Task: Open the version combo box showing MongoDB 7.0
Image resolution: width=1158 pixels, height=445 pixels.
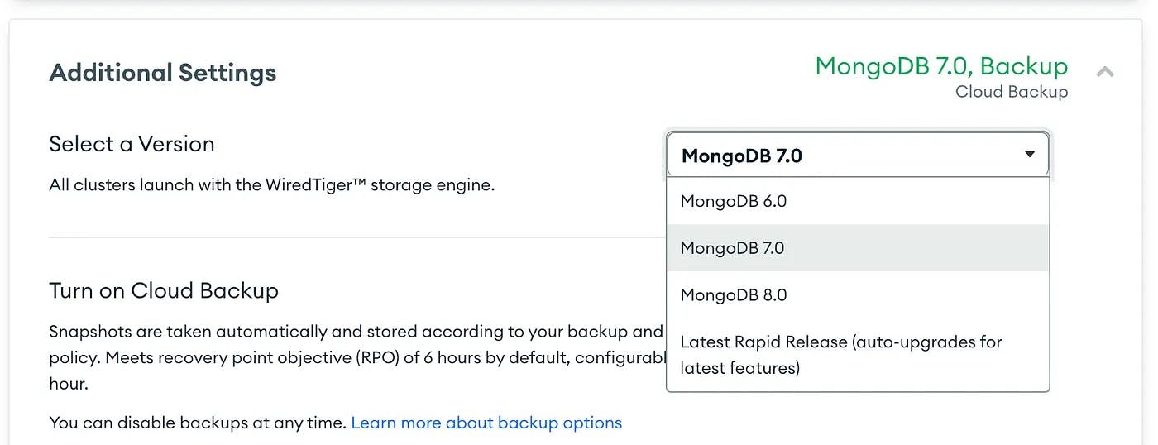Action: click(x=844, y=155)
